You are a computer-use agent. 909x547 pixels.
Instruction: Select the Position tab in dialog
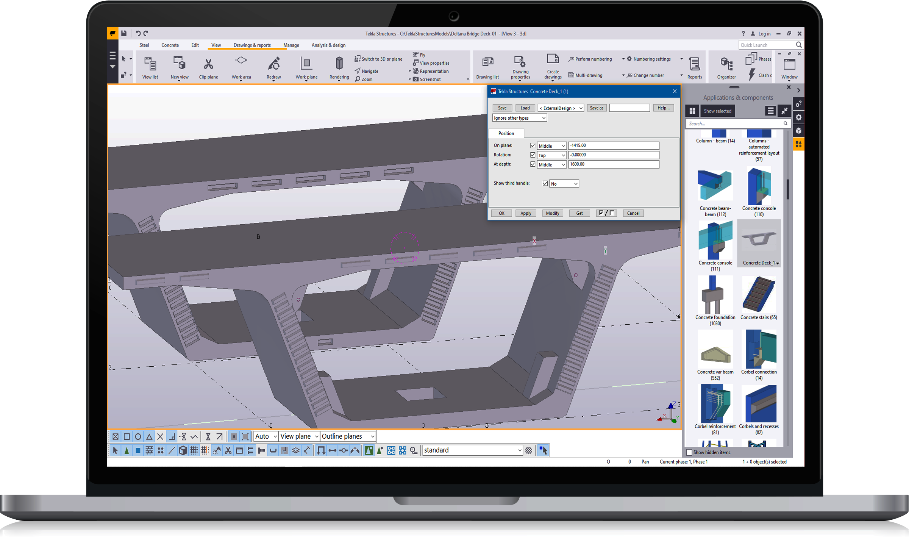click(x=506, y=133)
